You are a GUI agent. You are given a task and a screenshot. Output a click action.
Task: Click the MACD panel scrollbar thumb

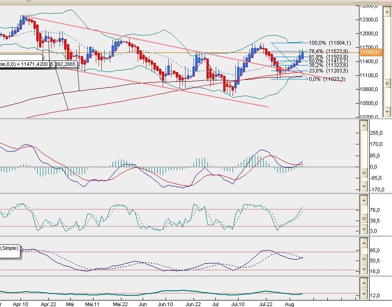point(364,173)
